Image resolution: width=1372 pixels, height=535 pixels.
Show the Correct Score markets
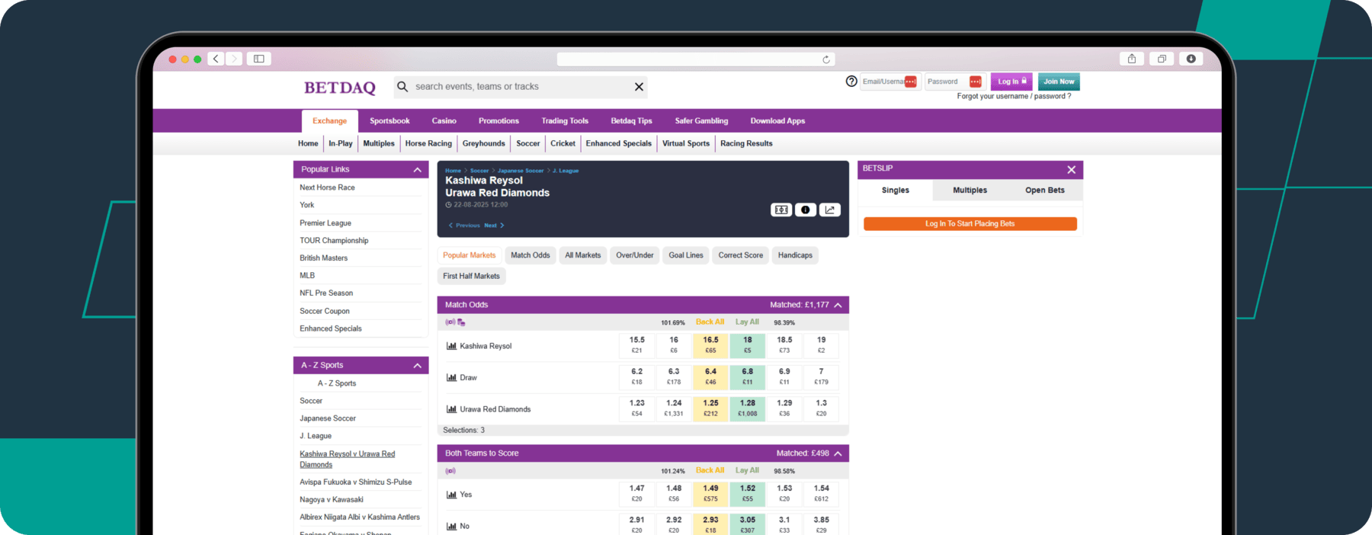point(740,255)
